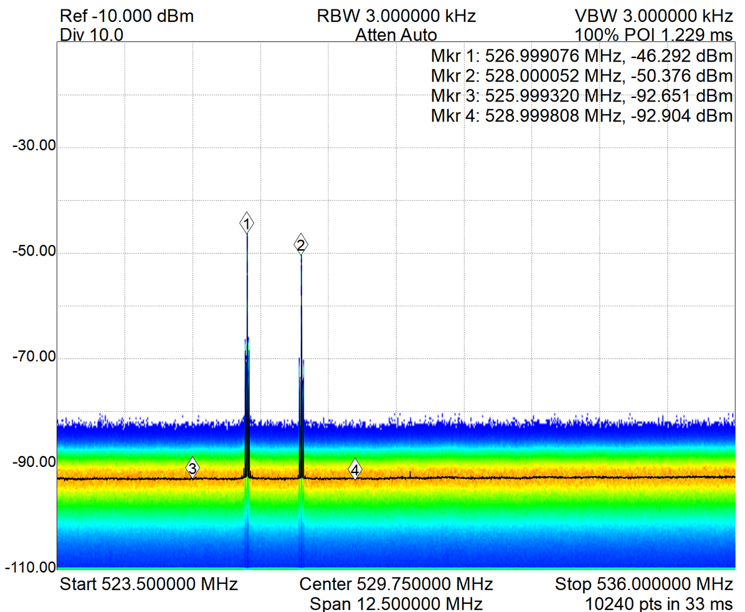Select the Mkr 2 readout showing -50.376 dBm
The width and height of the screenshot is (745, 612).
[581, 77]
